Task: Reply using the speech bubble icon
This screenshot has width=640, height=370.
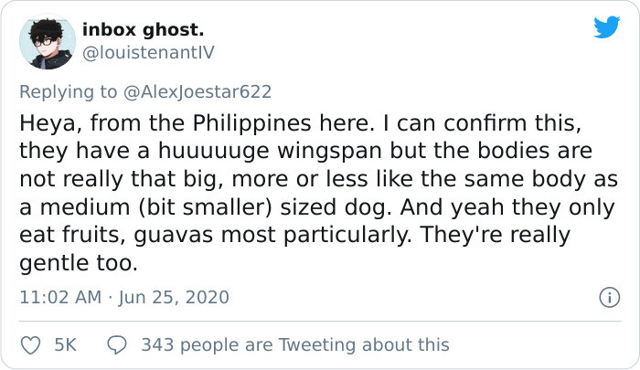Action: (x=117, y=345)
